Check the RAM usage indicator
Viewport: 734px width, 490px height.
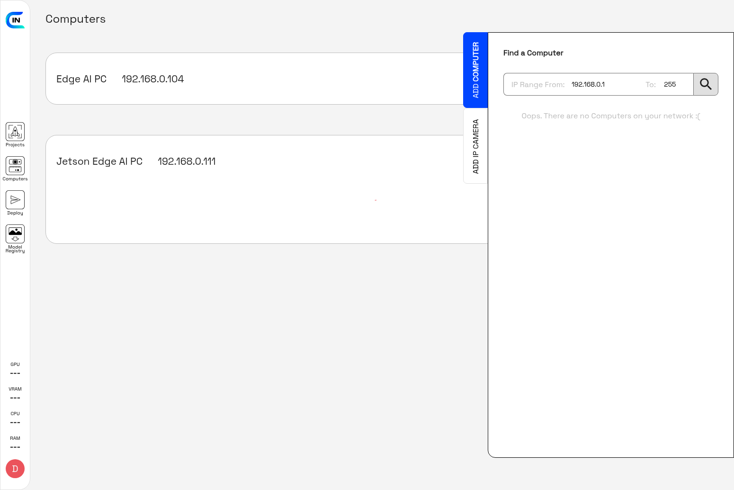point(15,443)
